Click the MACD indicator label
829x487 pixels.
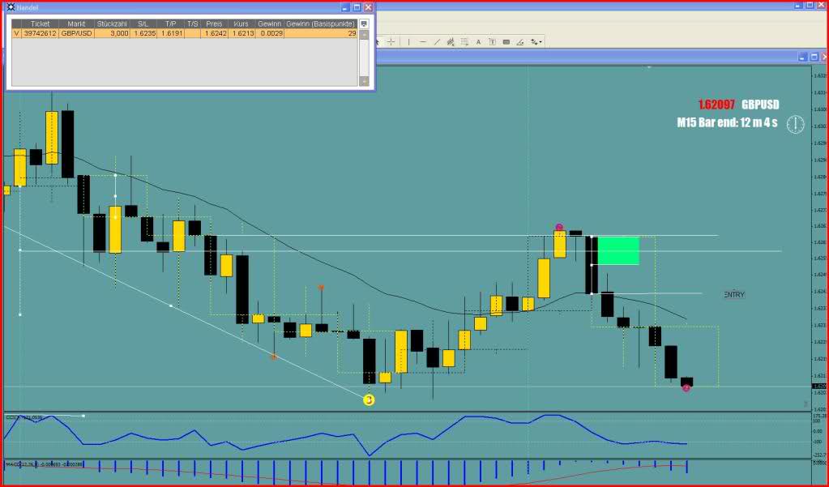click(x=45, y=464)
